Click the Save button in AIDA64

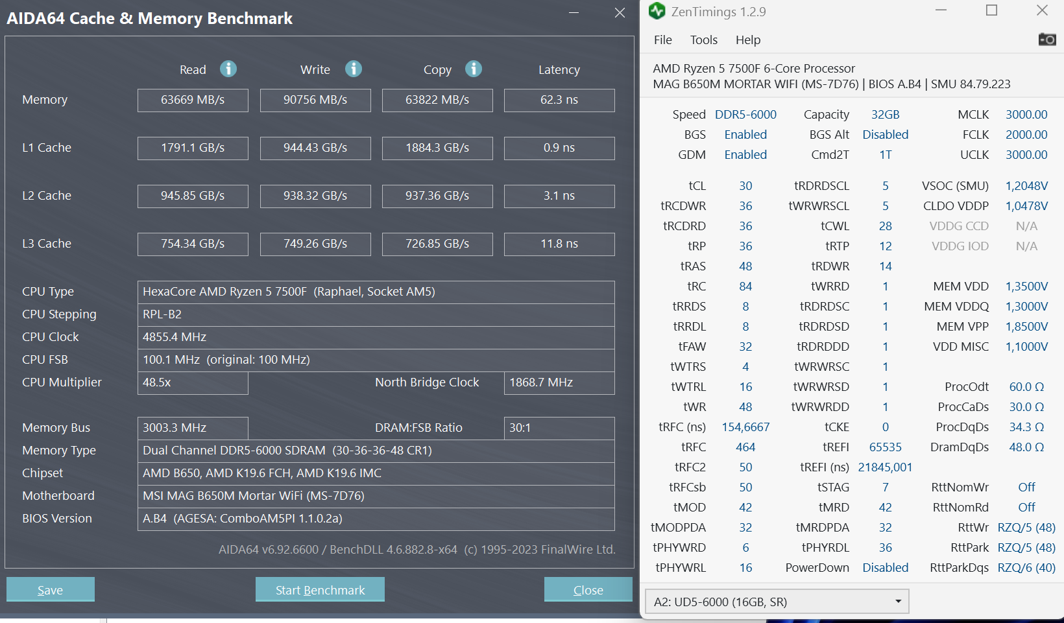pos(51,589)
